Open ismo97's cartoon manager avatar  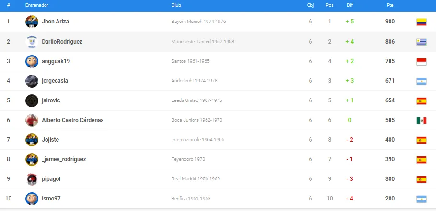tap(32, 199)
